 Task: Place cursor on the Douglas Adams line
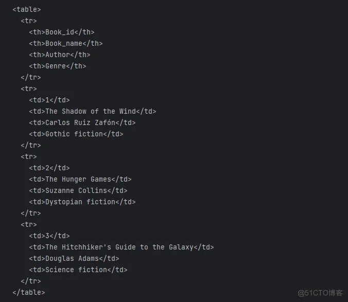coord(74,258)
